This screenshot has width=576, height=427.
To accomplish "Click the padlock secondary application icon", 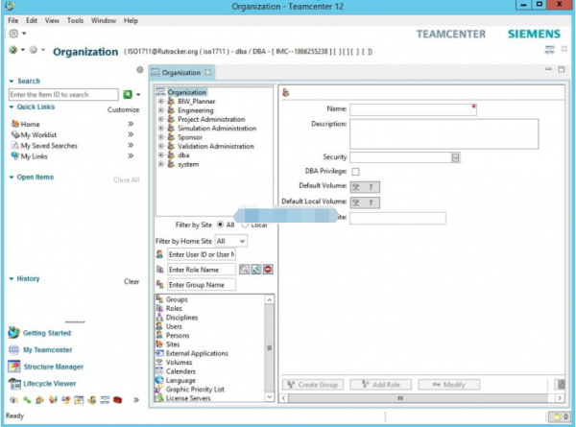I will 14,400.
